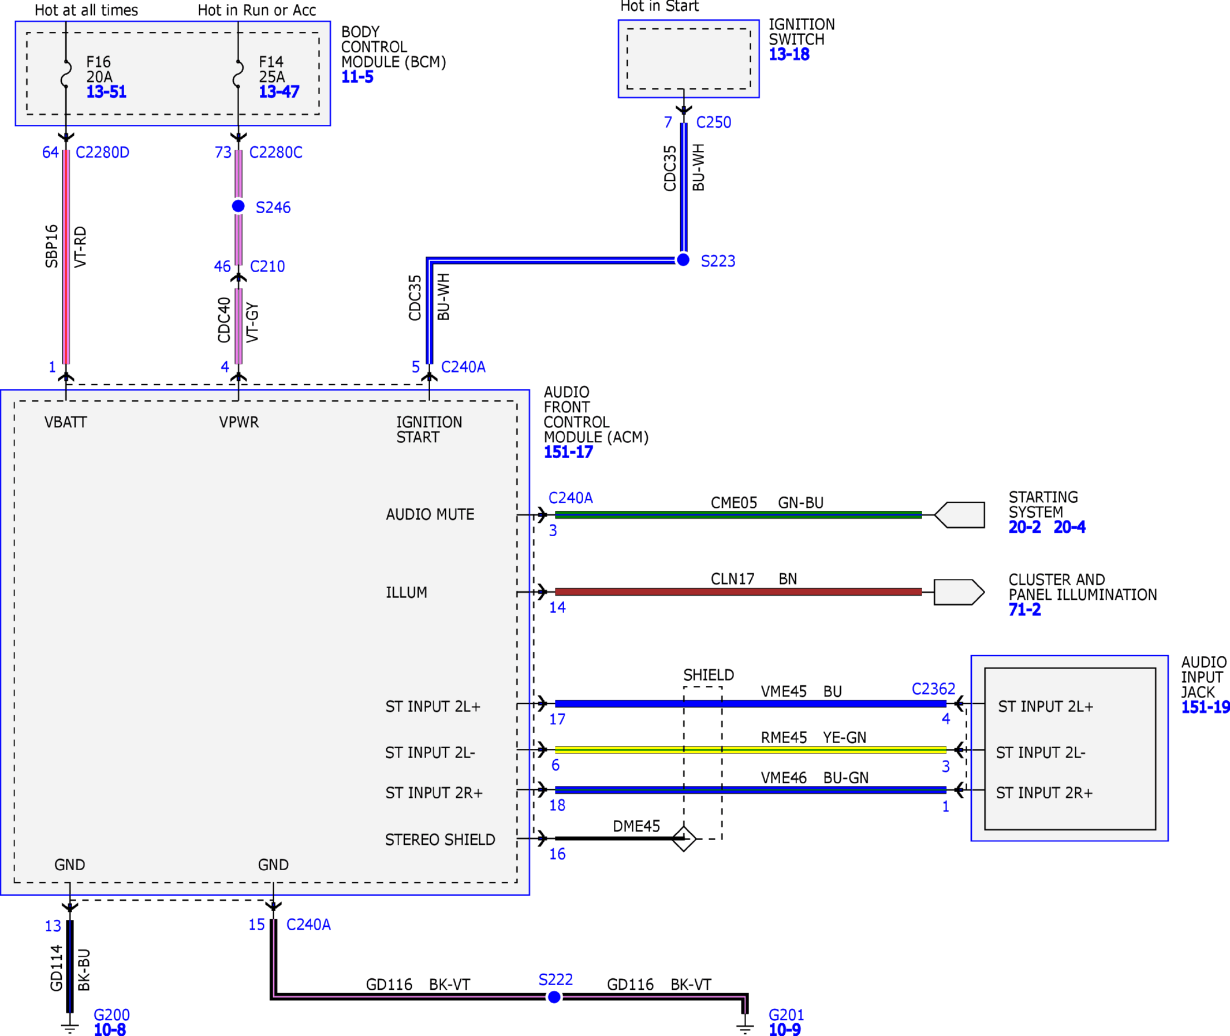The height and width of the screenshot is (1036, 1230).
Task: Select connector label C2280D
Action: [x=103, y=153]
